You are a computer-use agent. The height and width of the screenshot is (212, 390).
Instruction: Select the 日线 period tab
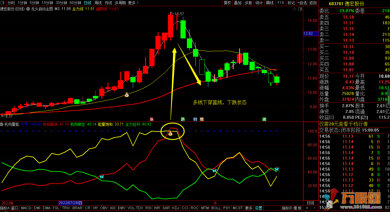[x=88, y=3]
